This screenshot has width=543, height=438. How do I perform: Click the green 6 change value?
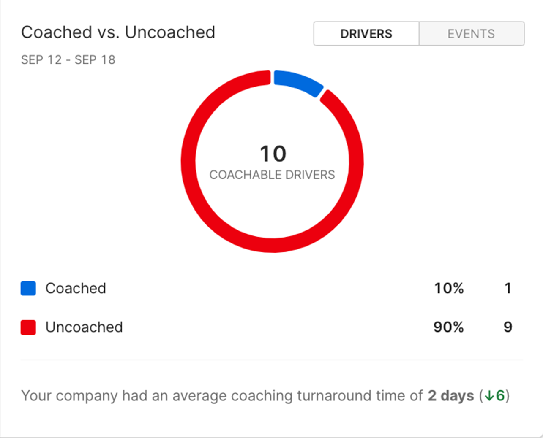point(500,396)
